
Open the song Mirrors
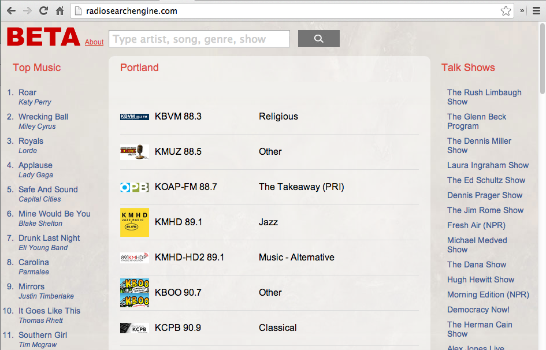[31, 286]
